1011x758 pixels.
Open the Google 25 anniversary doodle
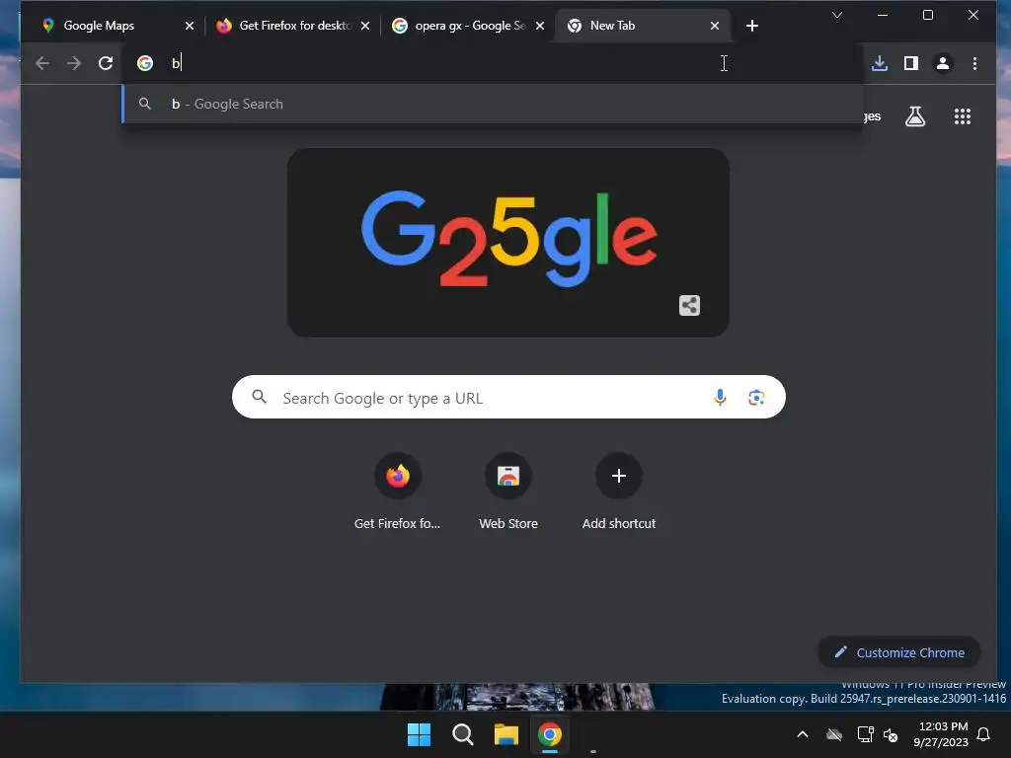pyautogui.click(x=508, y=243)
